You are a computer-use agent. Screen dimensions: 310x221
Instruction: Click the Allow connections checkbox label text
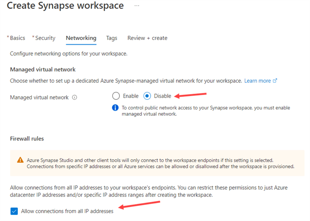click(x=67, y=211)
